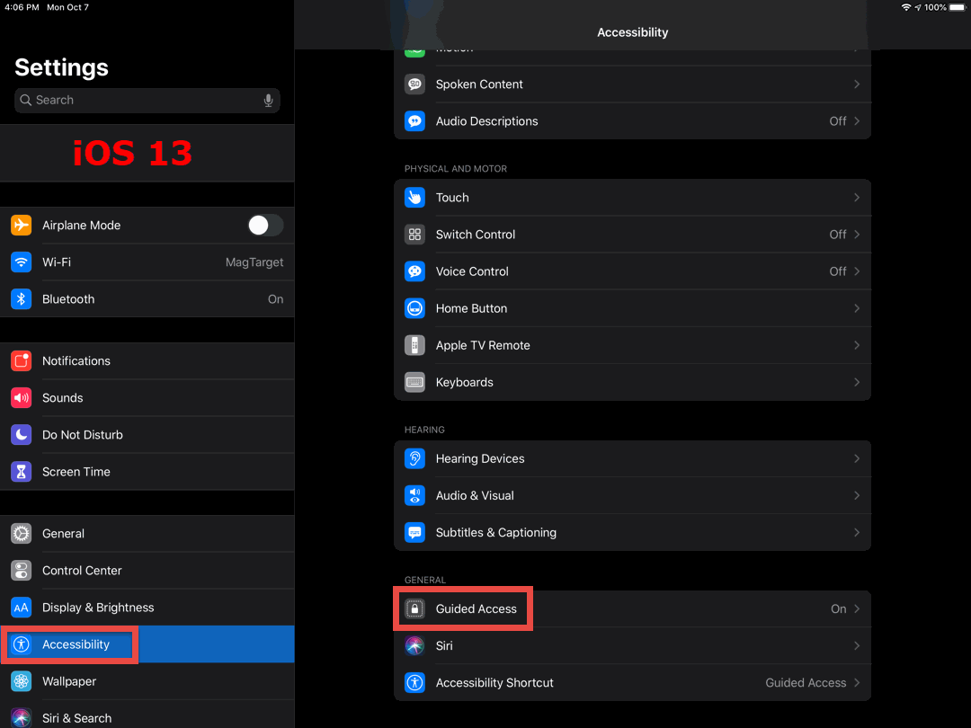
Task: Tap the Hearing Devices ear icon
Action: 414,458
